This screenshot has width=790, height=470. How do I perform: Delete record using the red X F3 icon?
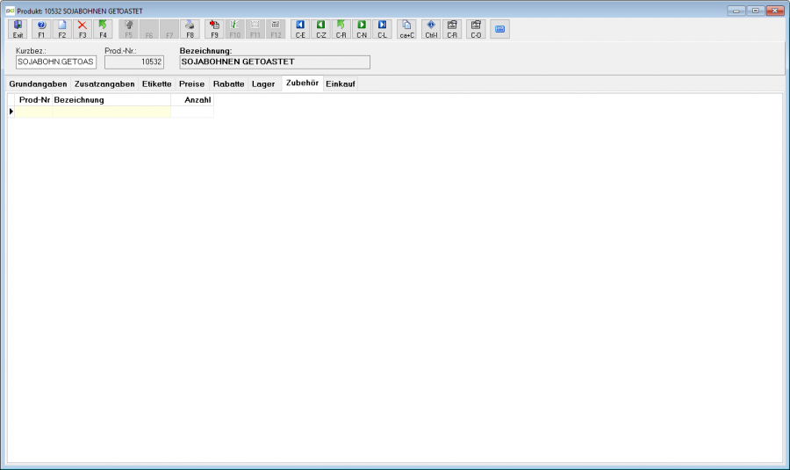pos(83,29)
